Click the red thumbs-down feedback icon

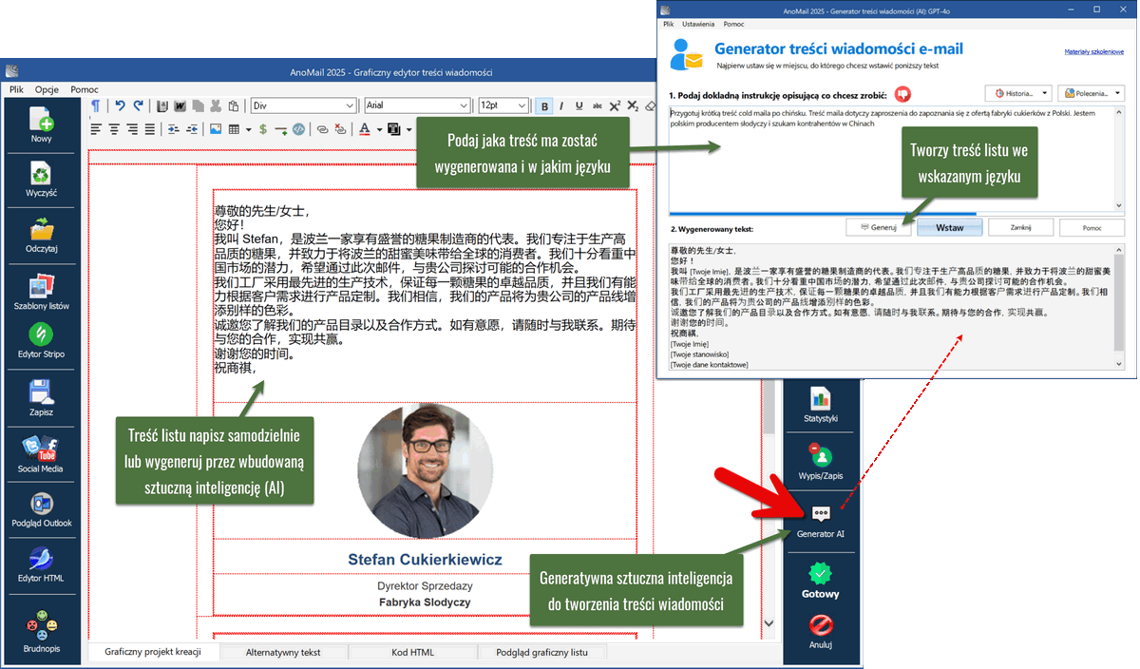click(902, 93)
